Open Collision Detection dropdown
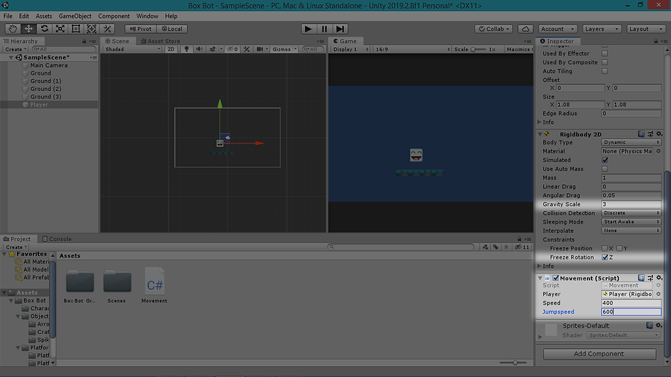671x377 pixels. click(631, 213)
